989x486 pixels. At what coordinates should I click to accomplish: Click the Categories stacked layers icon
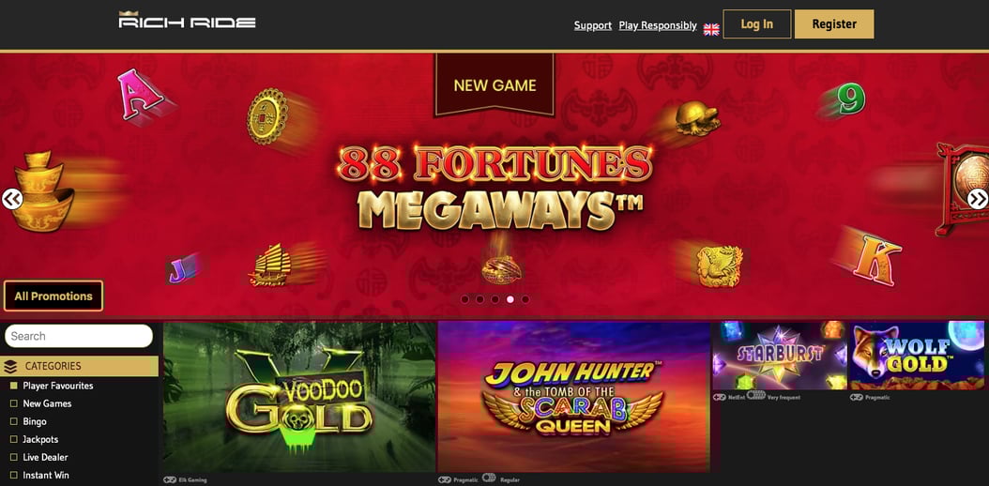pyautogui.click(x=10, y=366)
